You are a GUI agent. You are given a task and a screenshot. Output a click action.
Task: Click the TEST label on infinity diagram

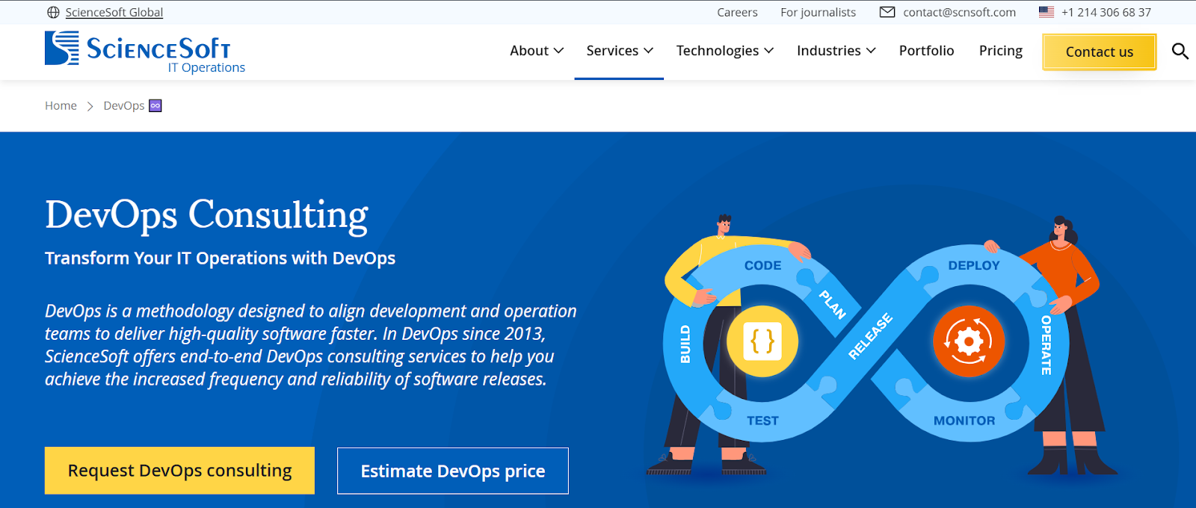point(762,421)
